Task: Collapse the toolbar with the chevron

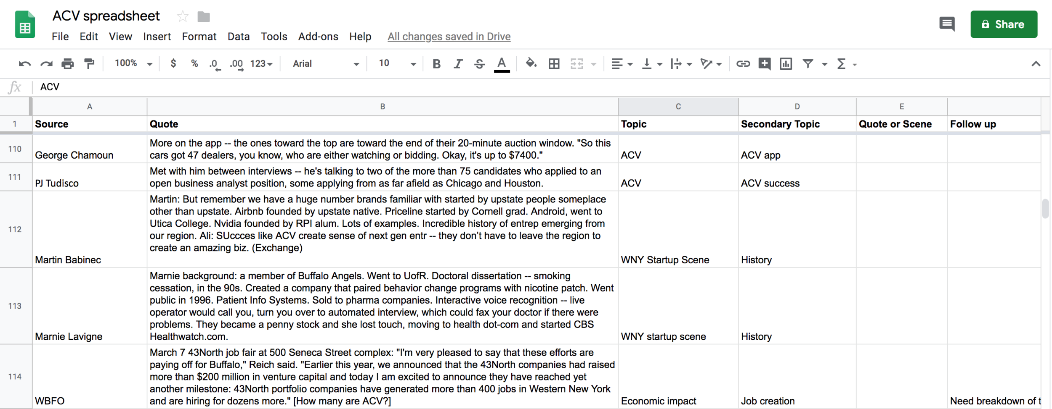Action: point(1036,64)
